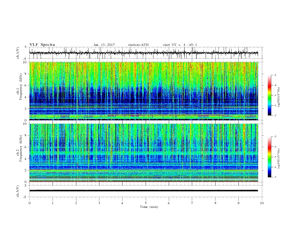Click time-axis tick label "2"
The height and width of the screenshot is (228, 295).
[x=76, y=203]
